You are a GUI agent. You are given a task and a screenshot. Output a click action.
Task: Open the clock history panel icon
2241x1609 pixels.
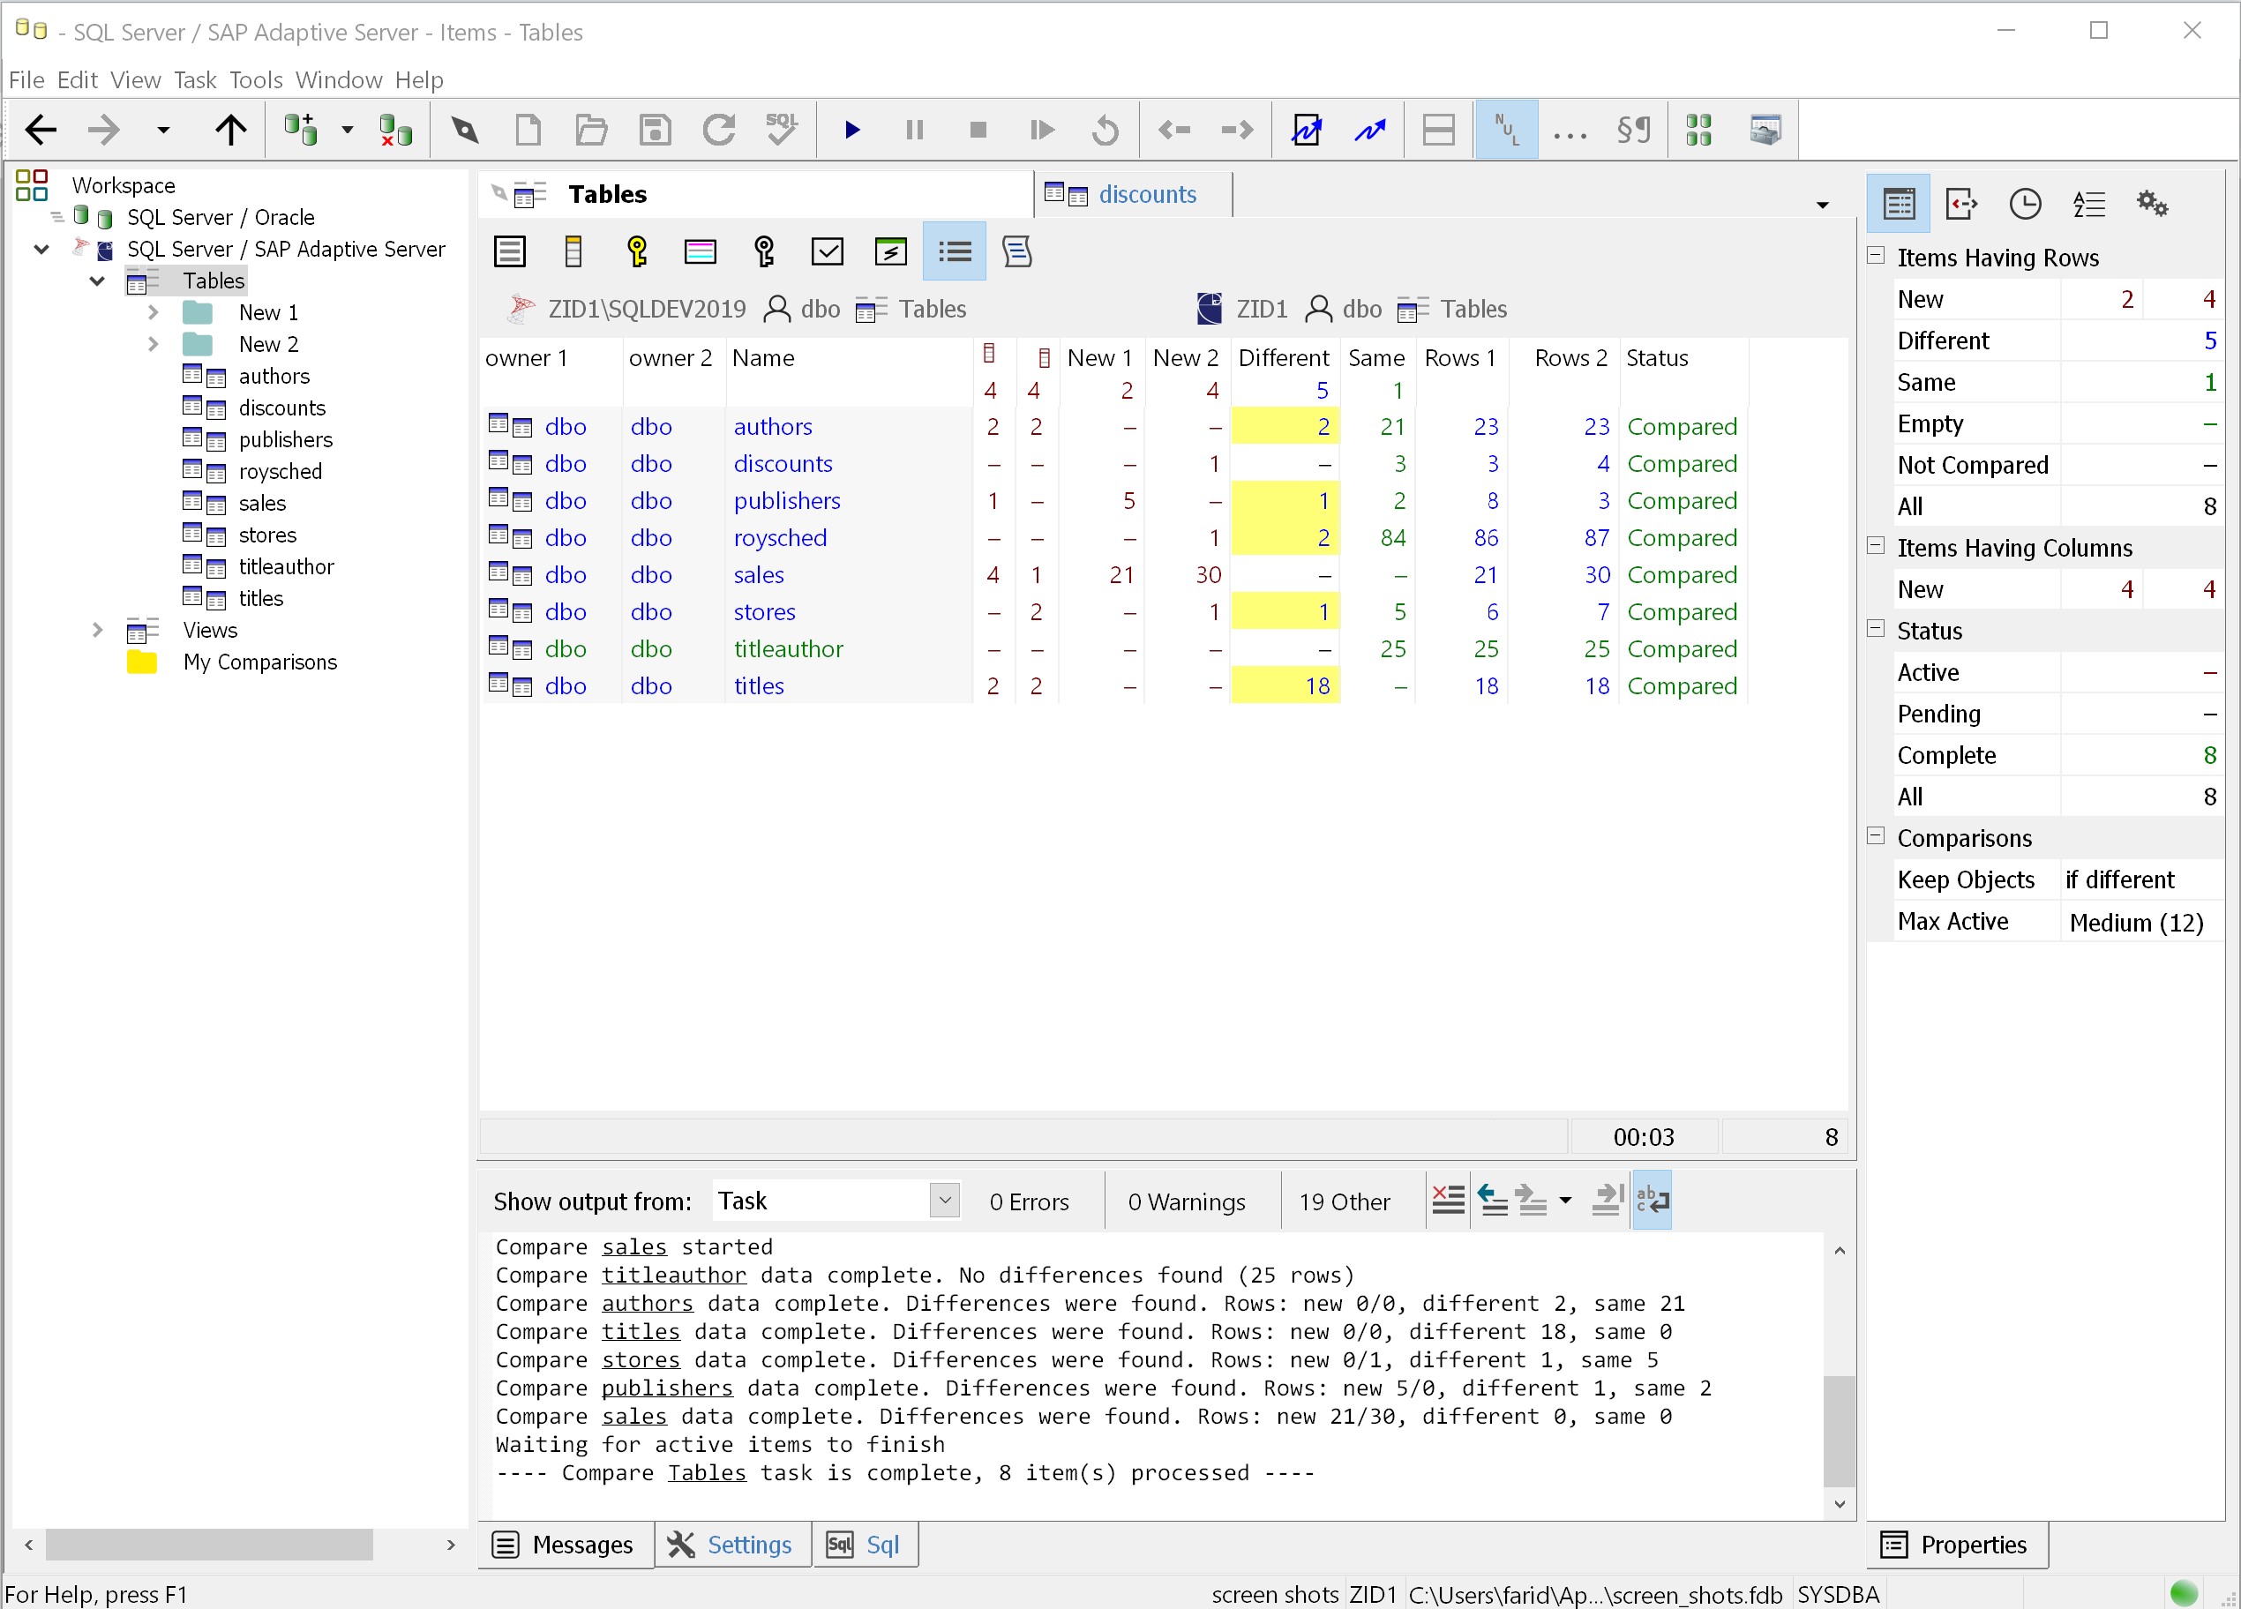[x=2025, y=205]
